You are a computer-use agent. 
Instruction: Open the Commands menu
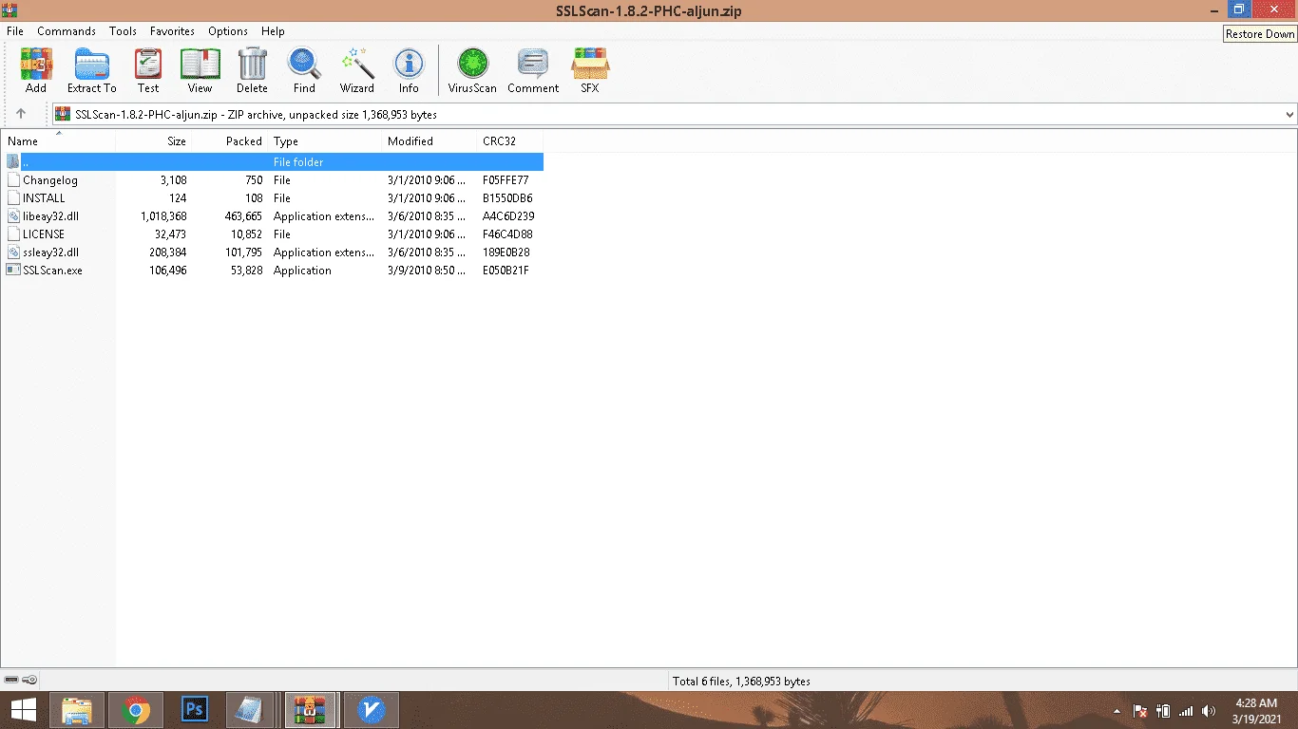pos(67,31)
